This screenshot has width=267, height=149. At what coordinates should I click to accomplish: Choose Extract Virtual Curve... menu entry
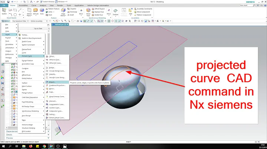pyautogui.click(x=57, y=118)
